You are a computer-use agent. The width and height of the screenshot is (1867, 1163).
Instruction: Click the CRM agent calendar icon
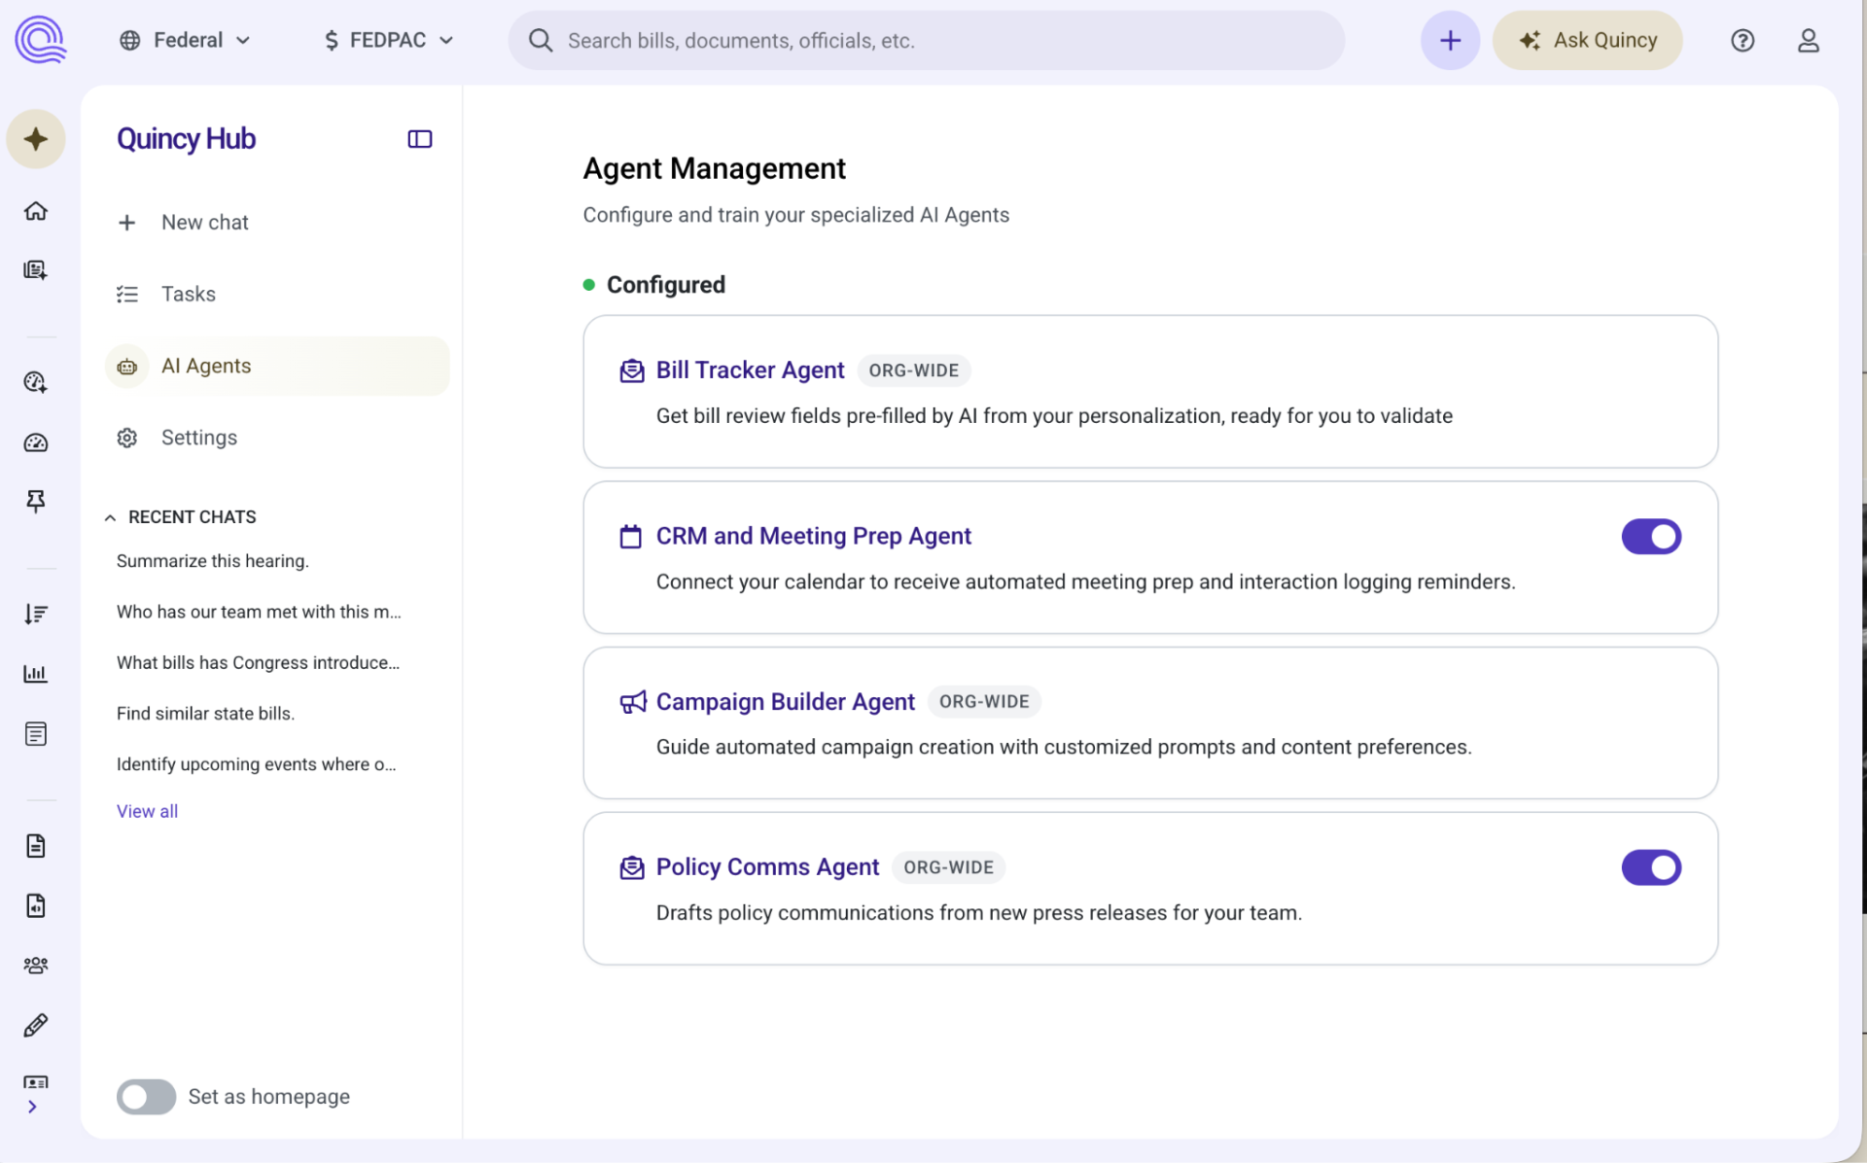tap(631, 537)
